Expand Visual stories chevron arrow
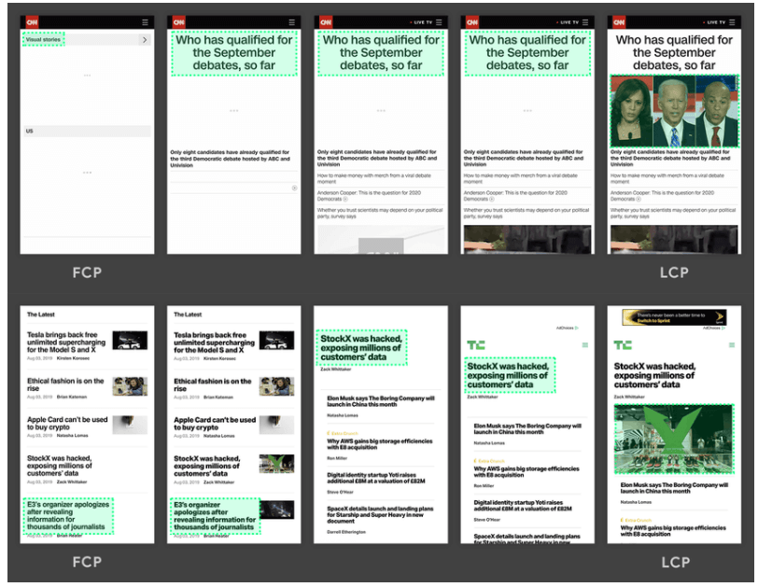Viewport: 758px width, 587px height. pos(144,40)
